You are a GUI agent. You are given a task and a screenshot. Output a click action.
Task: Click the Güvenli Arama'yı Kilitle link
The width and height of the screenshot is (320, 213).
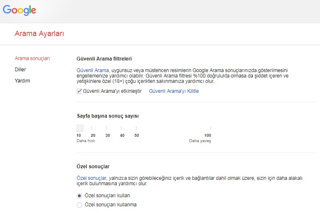coord(174,91)
